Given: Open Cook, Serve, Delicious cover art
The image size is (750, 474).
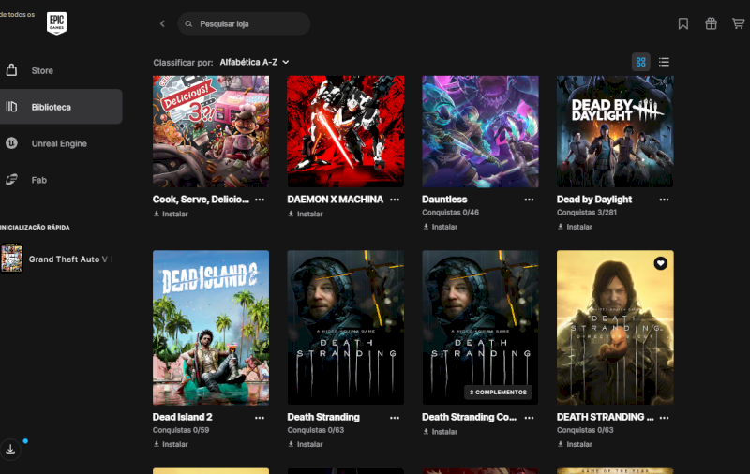Looking at the screenshot, I should click(x=211, y=131).
